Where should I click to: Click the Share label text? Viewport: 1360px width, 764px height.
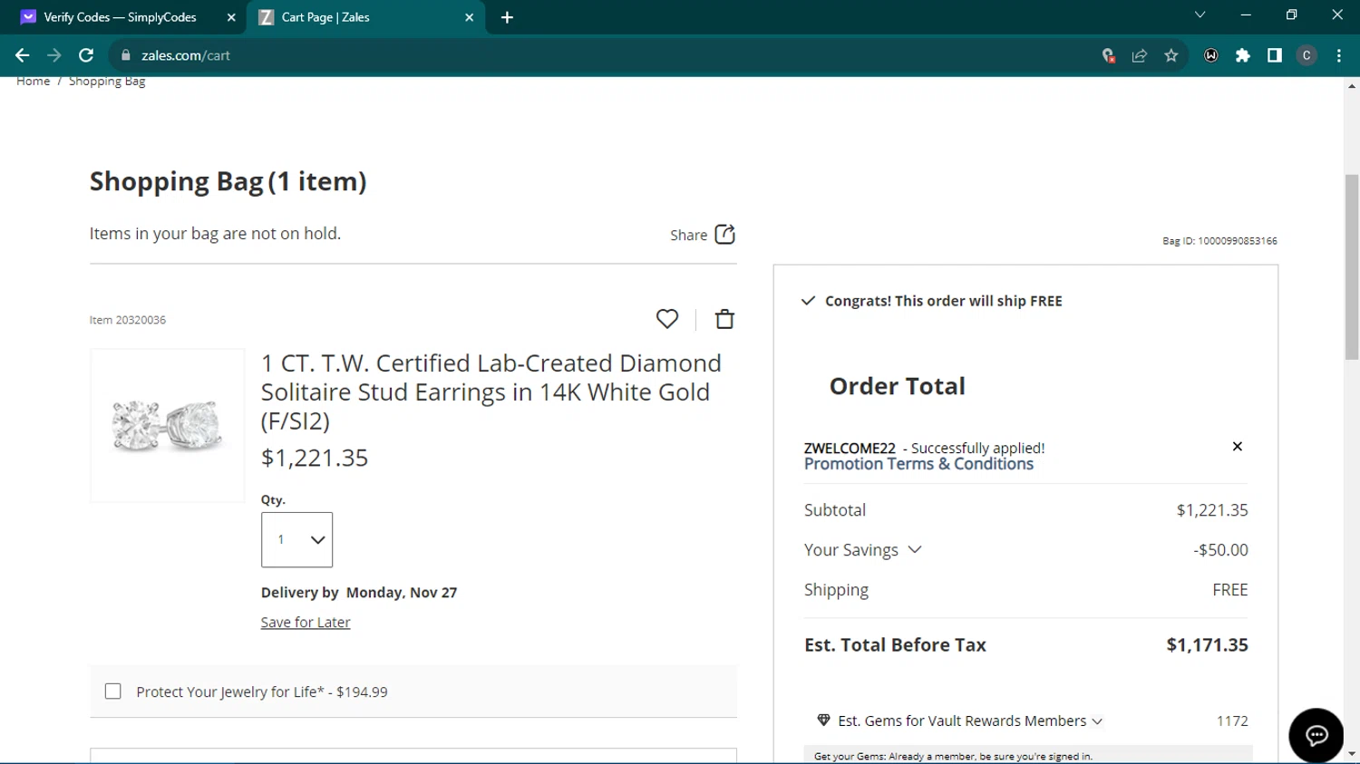tap(688, 236)
